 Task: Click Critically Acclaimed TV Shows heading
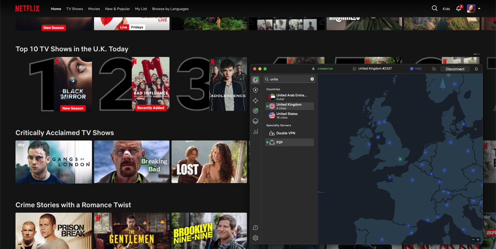tap(64, 133)
